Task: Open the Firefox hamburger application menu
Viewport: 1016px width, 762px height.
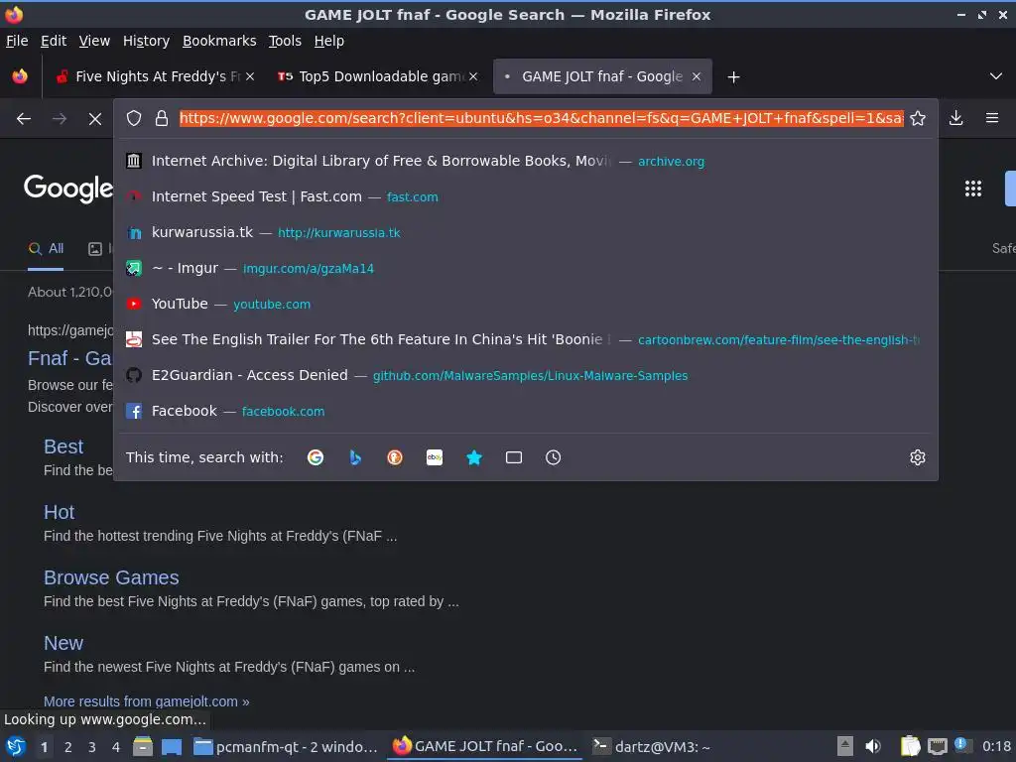Action: [x=992, y=118]
